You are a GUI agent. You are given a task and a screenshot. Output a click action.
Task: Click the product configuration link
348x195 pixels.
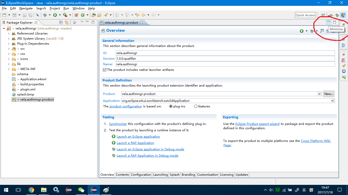coord(126,106)
